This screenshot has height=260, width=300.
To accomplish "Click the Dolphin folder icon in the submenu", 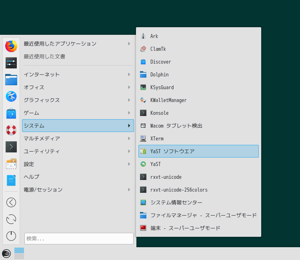I will coord(143,74).
